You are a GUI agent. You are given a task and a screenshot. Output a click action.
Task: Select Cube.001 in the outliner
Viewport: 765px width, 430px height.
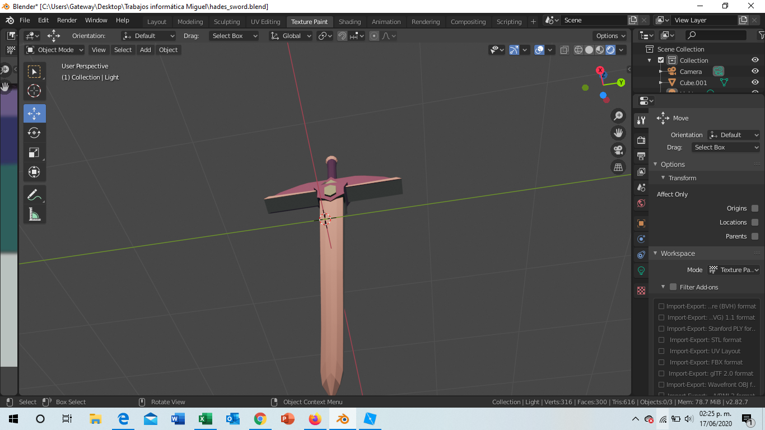tap(693, 83)
